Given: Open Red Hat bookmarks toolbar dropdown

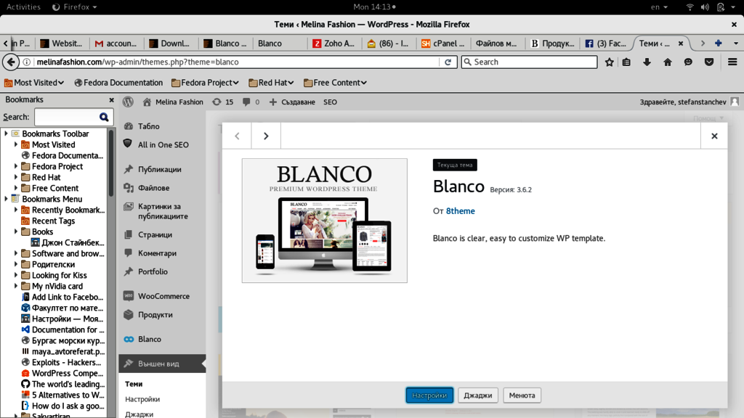Looking at the screenshot, I should click(x=272, y=83).
